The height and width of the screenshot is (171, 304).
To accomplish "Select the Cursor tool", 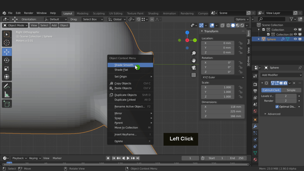I will coord(7,43).
